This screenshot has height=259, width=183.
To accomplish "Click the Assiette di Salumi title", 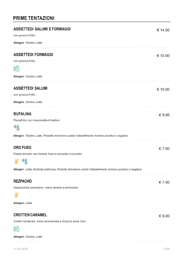I will [30, 88].
